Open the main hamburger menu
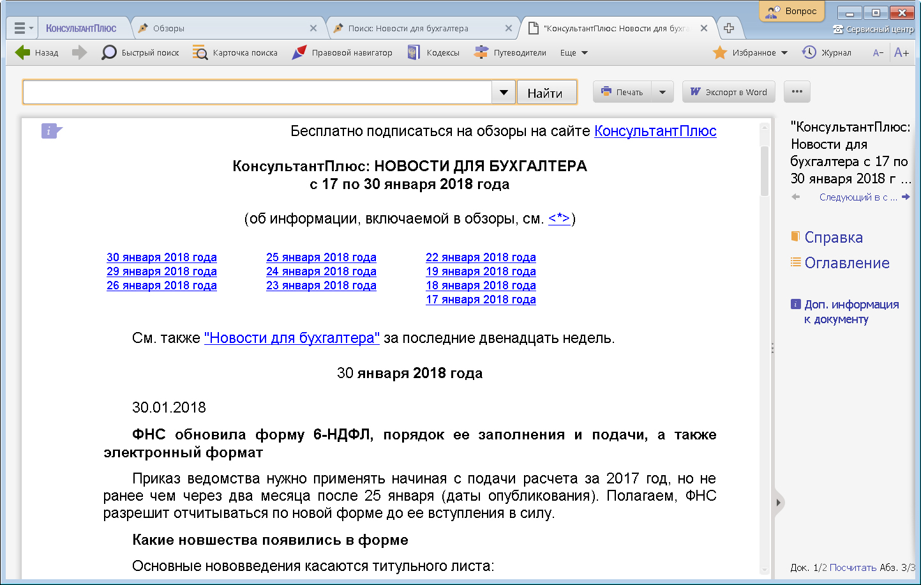Image resolution: width=921 pixels, height=585 pixels. click(x=23, y=28)
